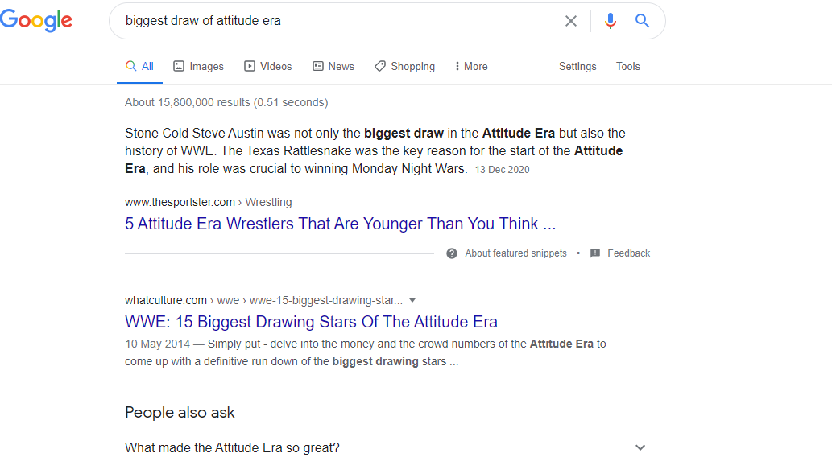Switch to the Images tab
This screenshot has height=457, width=832.
pos(199,67)
